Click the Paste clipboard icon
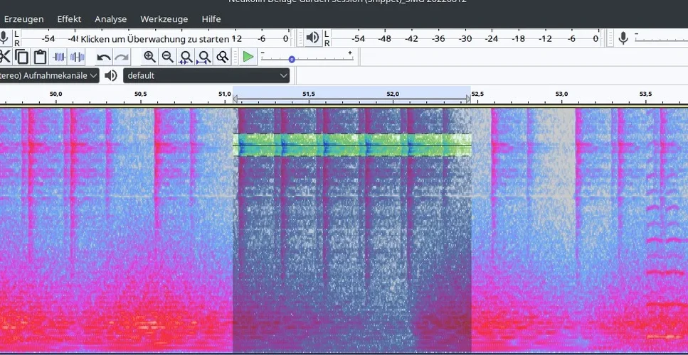 click(40, 57)
